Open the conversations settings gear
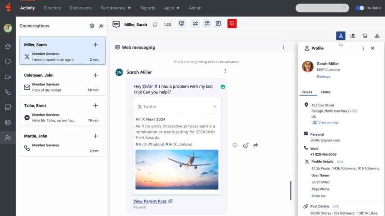This screenshot has width=385, height=216. [x=92, y=26]
